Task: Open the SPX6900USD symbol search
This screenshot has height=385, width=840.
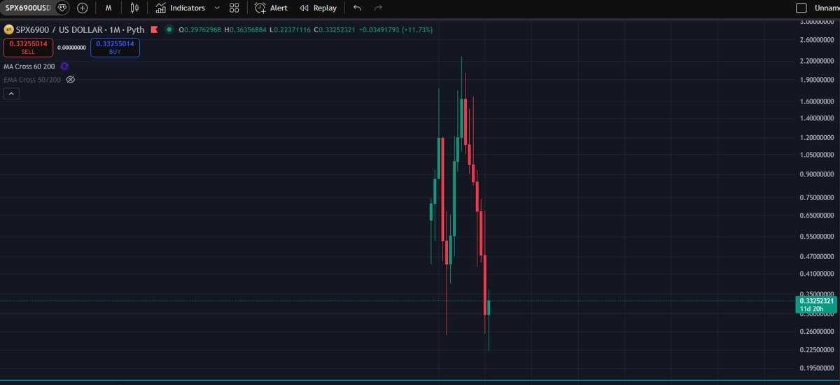Action: pos(27,8)
